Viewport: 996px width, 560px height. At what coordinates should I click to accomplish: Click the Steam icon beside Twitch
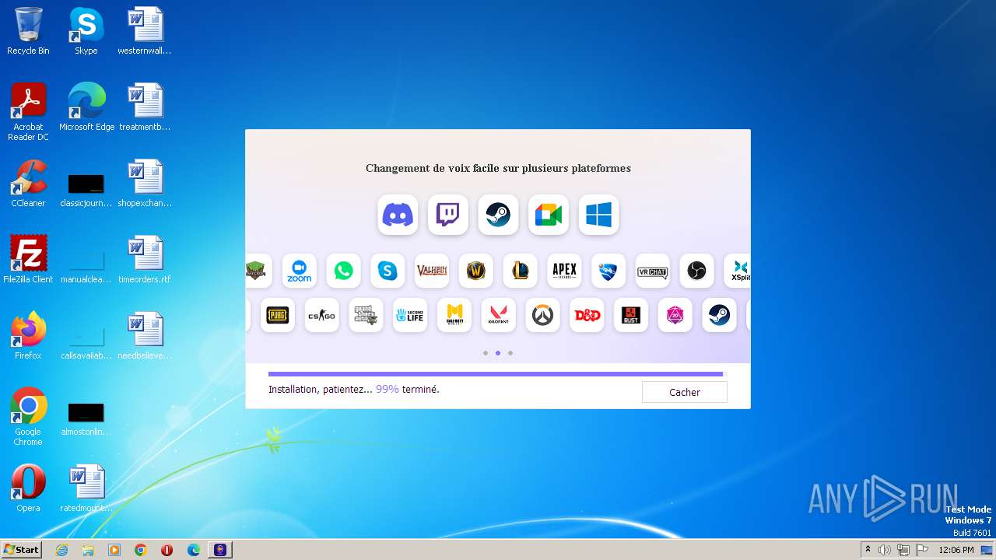click(498, 215)
